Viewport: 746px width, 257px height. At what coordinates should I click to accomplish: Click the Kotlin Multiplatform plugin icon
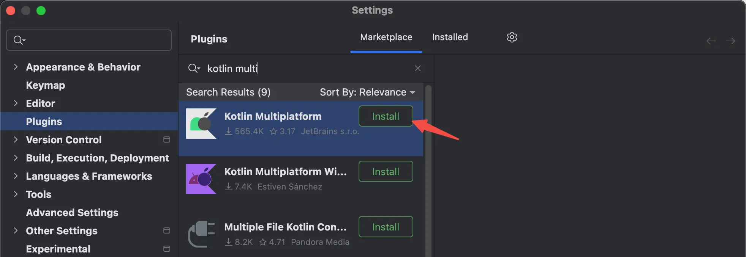click(201, 124)
